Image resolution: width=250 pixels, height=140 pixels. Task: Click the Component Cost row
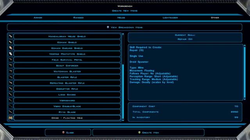point(185,106)
